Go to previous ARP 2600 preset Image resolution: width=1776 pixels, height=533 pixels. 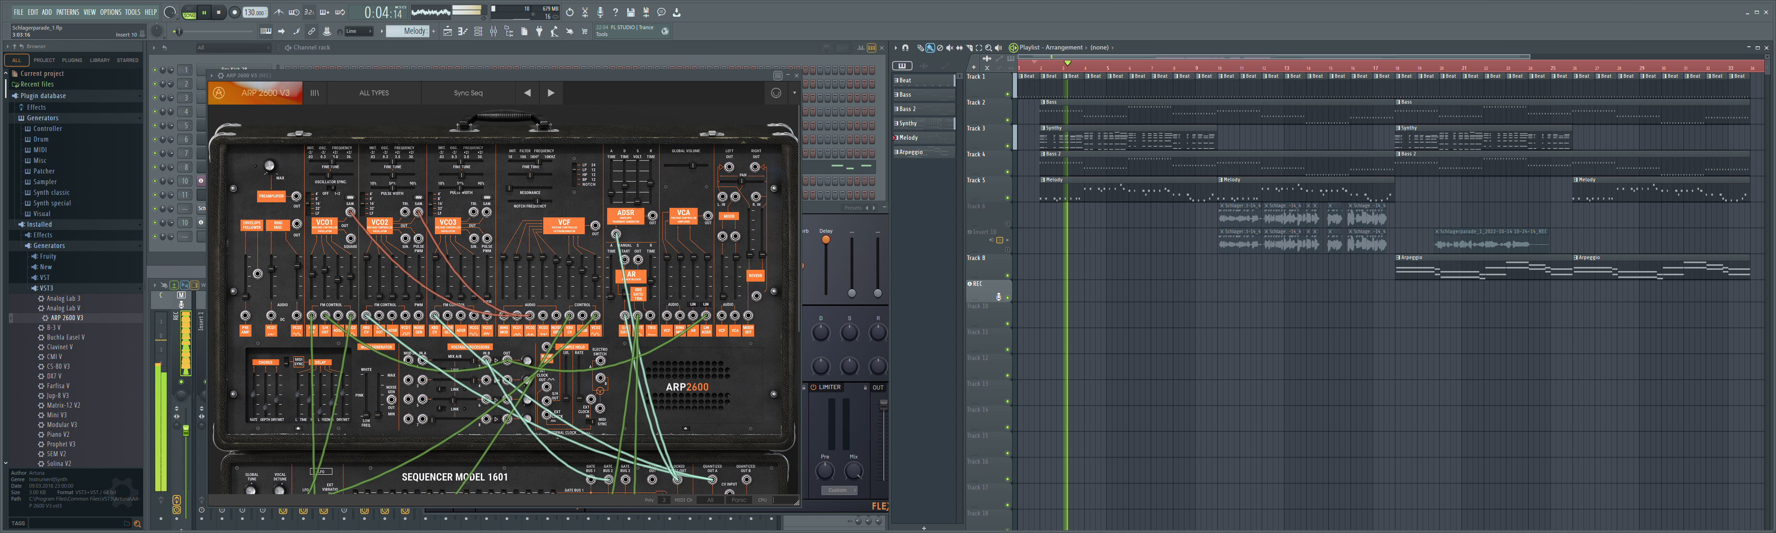527,93
